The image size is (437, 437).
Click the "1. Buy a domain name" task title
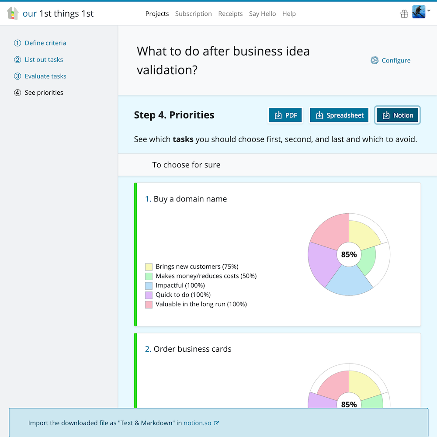coord(186,199)
